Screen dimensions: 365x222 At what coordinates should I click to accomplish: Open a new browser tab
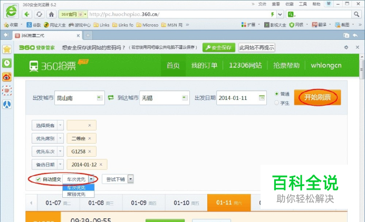88,35
